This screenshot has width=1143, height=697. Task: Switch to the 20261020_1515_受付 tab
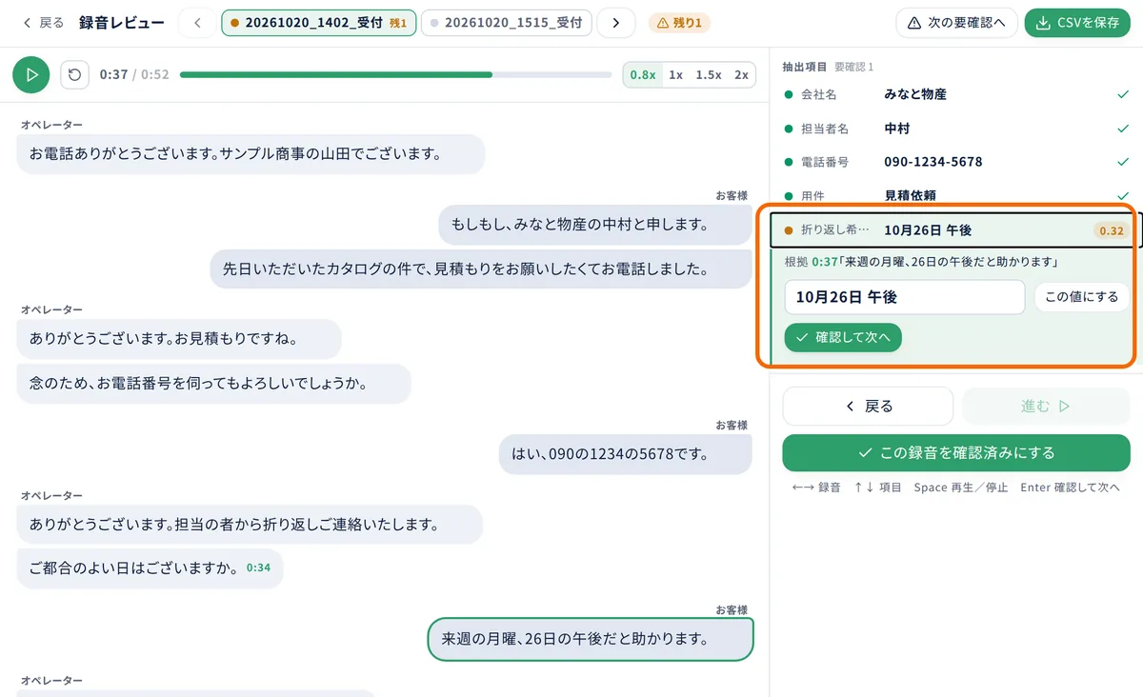pos(507,23)
